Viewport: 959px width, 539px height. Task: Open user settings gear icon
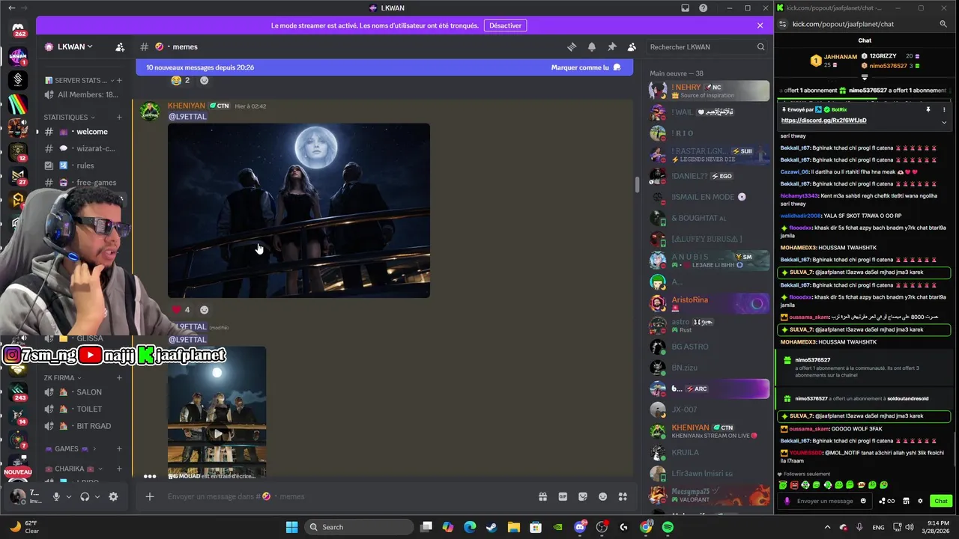(113, 496)
